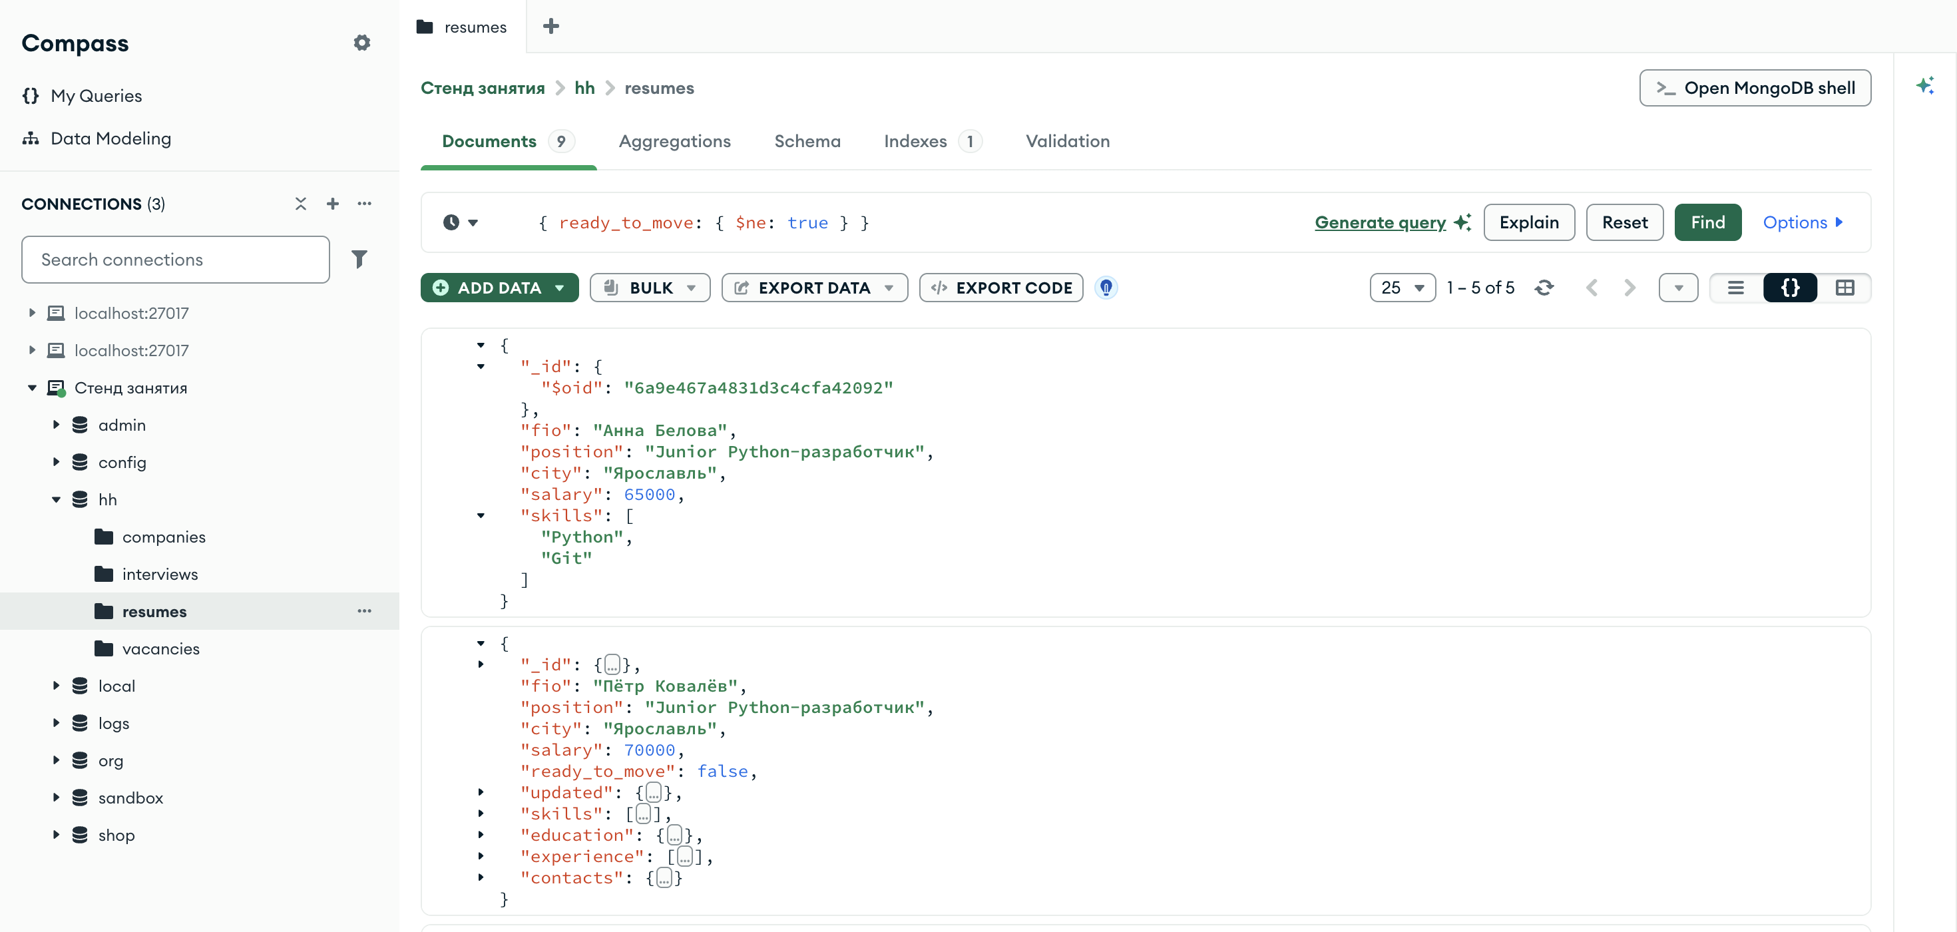Change documents per page 25 dropdown
The image size is (1957, 932).
pos(1403,288)
